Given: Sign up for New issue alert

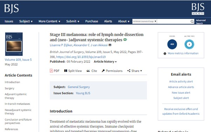Looking at the screenshot, I should (x=181, y=93).
